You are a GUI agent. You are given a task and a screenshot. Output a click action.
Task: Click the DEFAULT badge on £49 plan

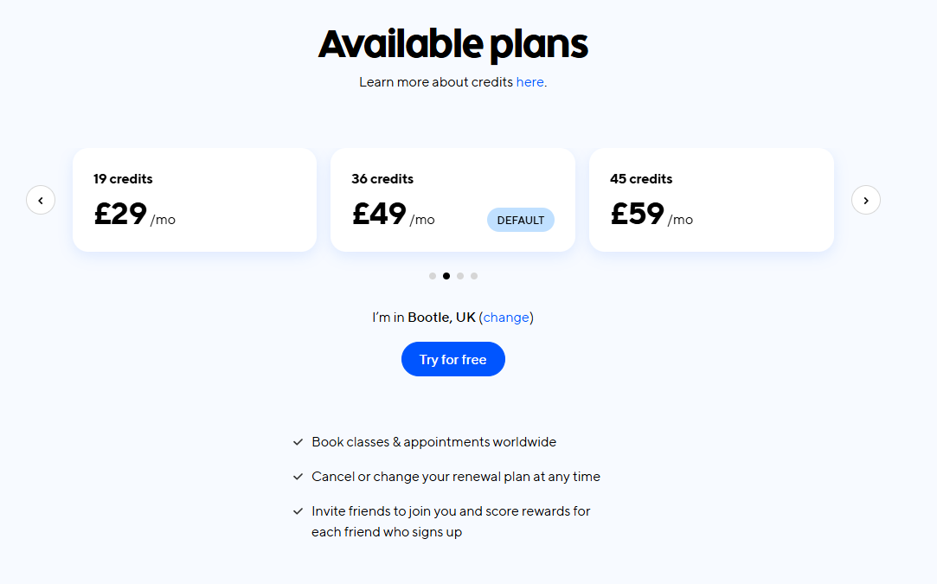521,220
